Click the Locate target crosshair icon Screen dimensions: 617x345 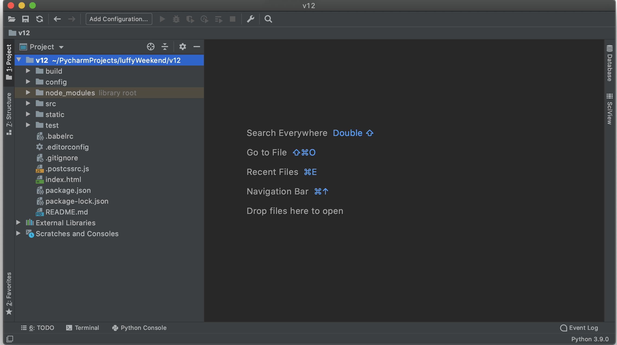(x=151, y=47)
